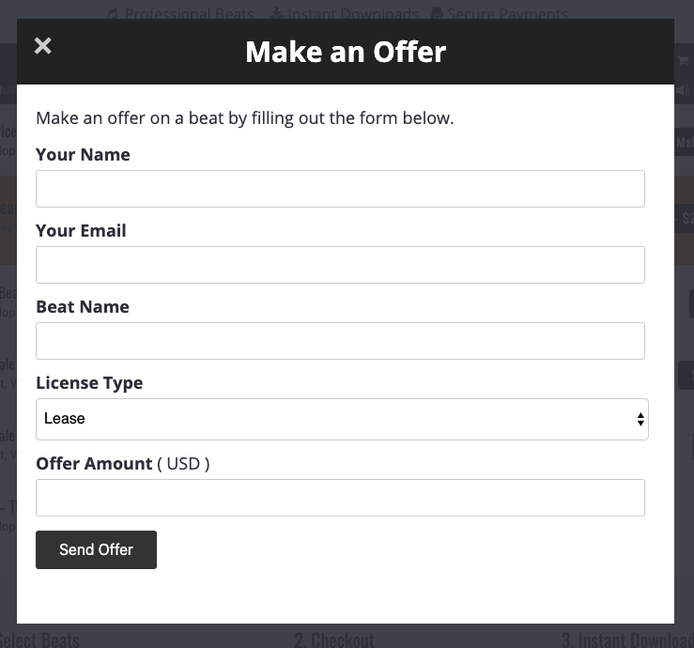
Task: Open the License Type dropdown showing Lease
Action: click(x=342, y=419)
